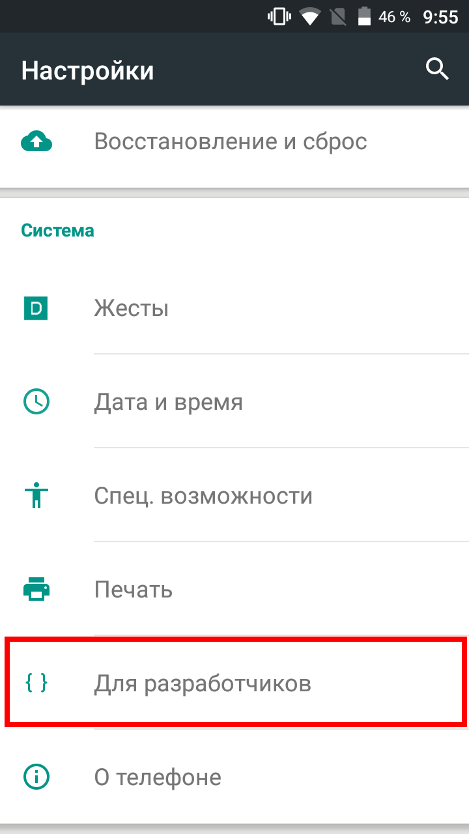
Task: Open Восстановление и сброс
Action: click(234, 141)
